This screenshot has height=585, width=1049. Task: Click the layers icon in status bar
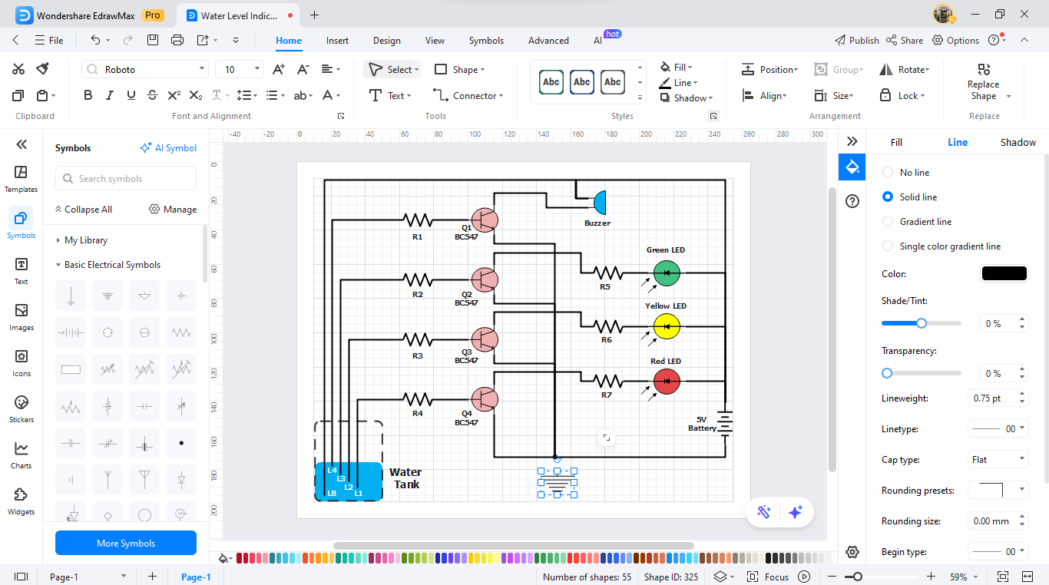[x=720, y=577]
